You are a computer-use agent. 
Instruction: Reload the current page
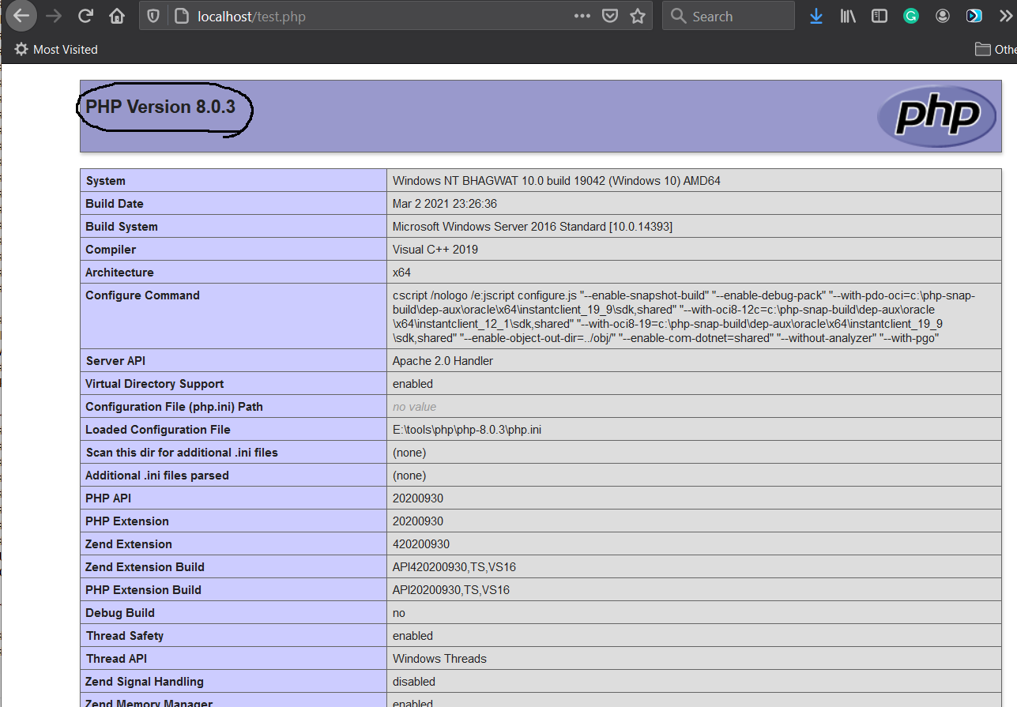tap(85, 16)
